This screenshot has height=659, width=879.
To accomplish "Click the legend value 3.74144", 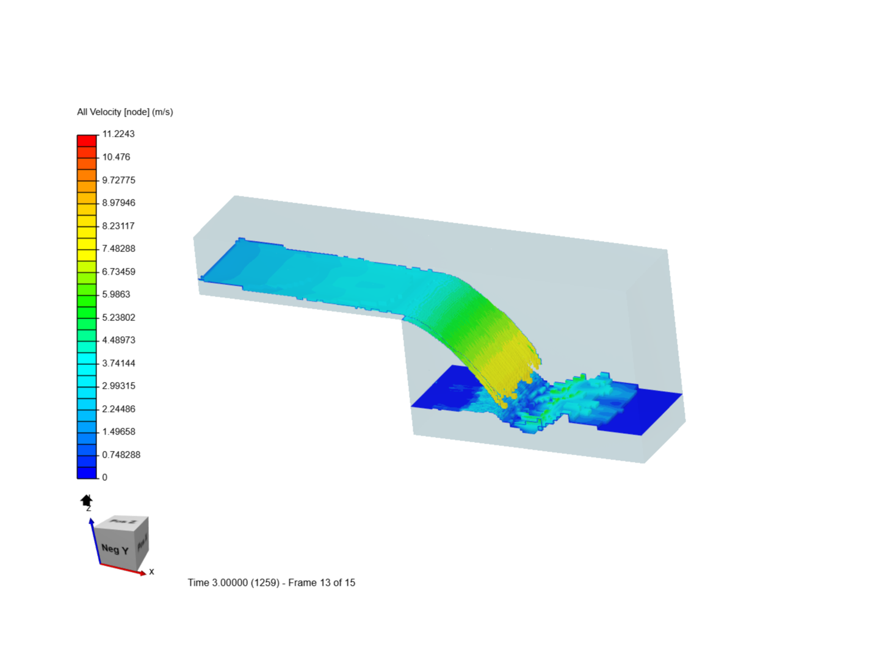I will tap(118, 363).
